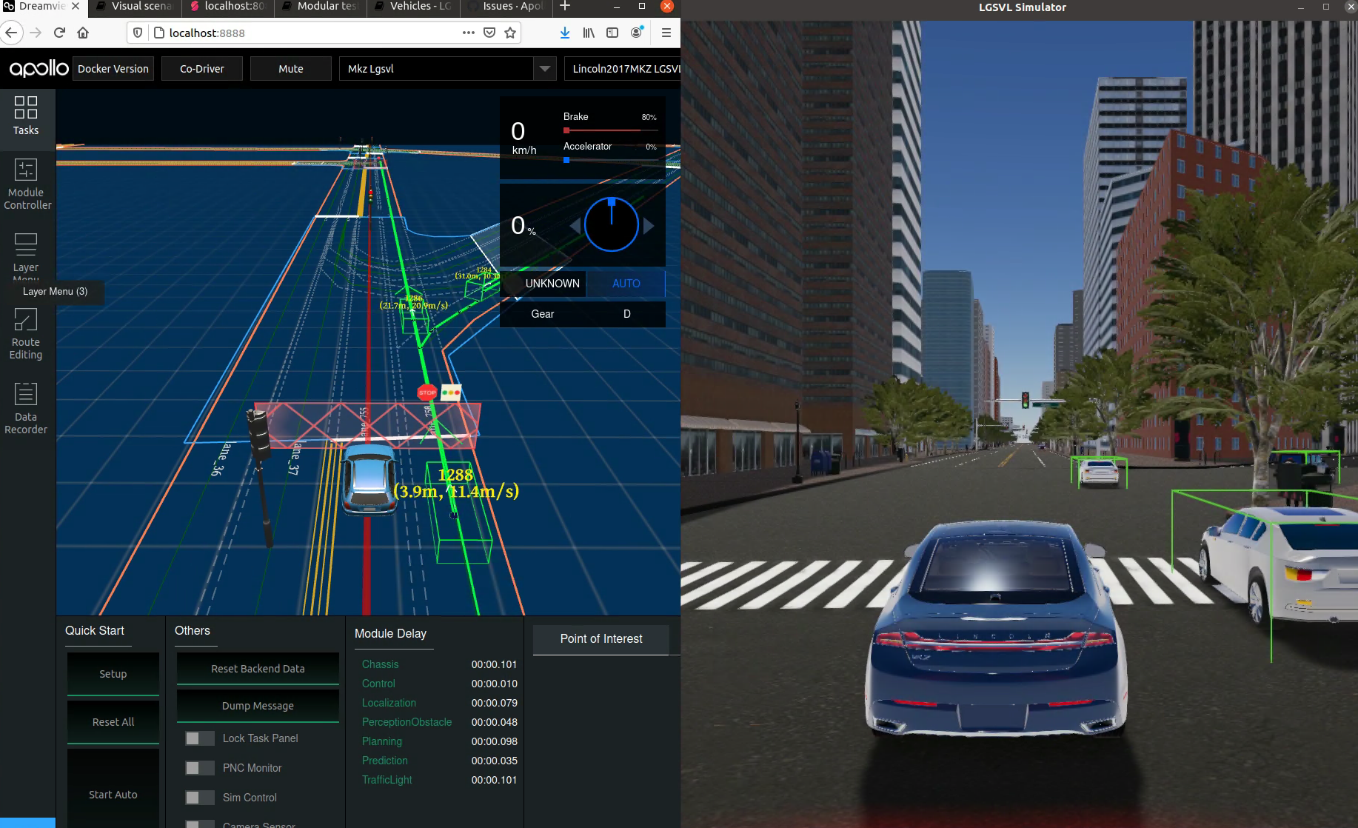1358x828 pixels.
Task: Open the Module Controller panel
Action: tap(27, 184)
